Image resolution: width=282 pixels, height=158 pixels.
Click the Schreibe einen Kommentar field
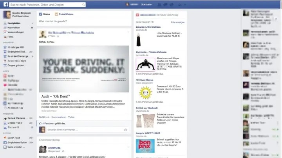(87, 130)
